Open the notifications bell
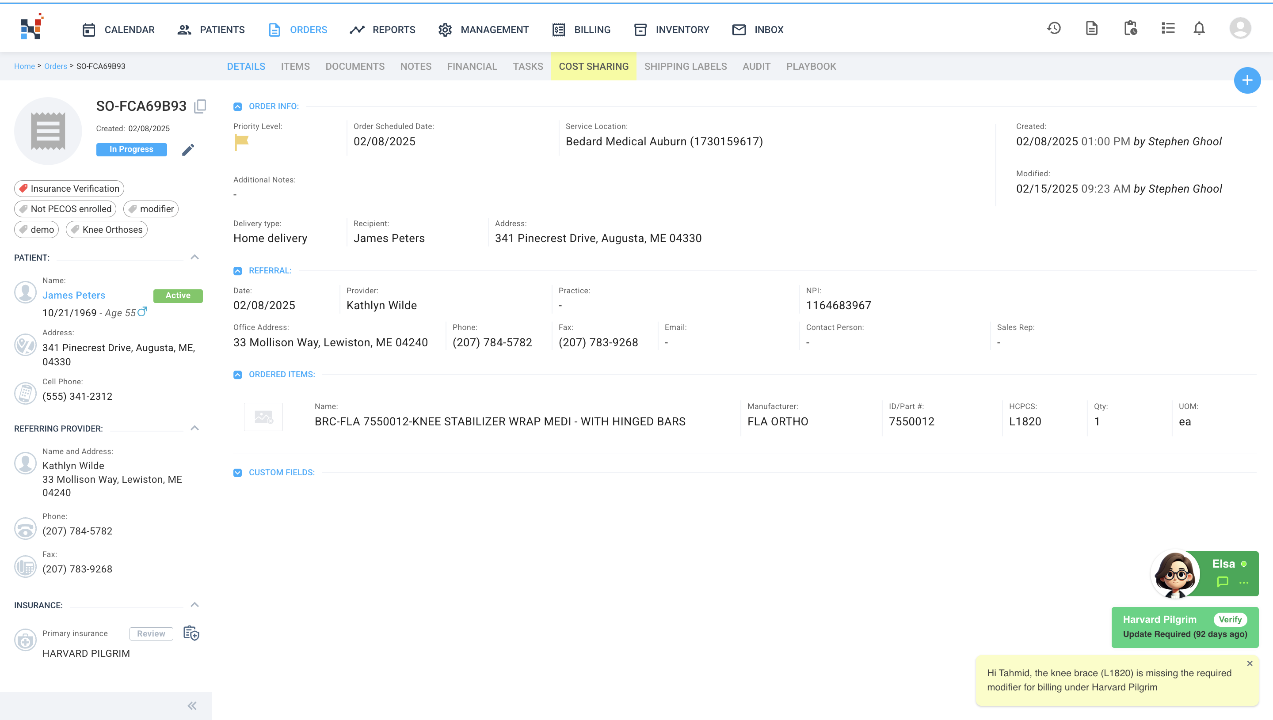 [1199, 29]
